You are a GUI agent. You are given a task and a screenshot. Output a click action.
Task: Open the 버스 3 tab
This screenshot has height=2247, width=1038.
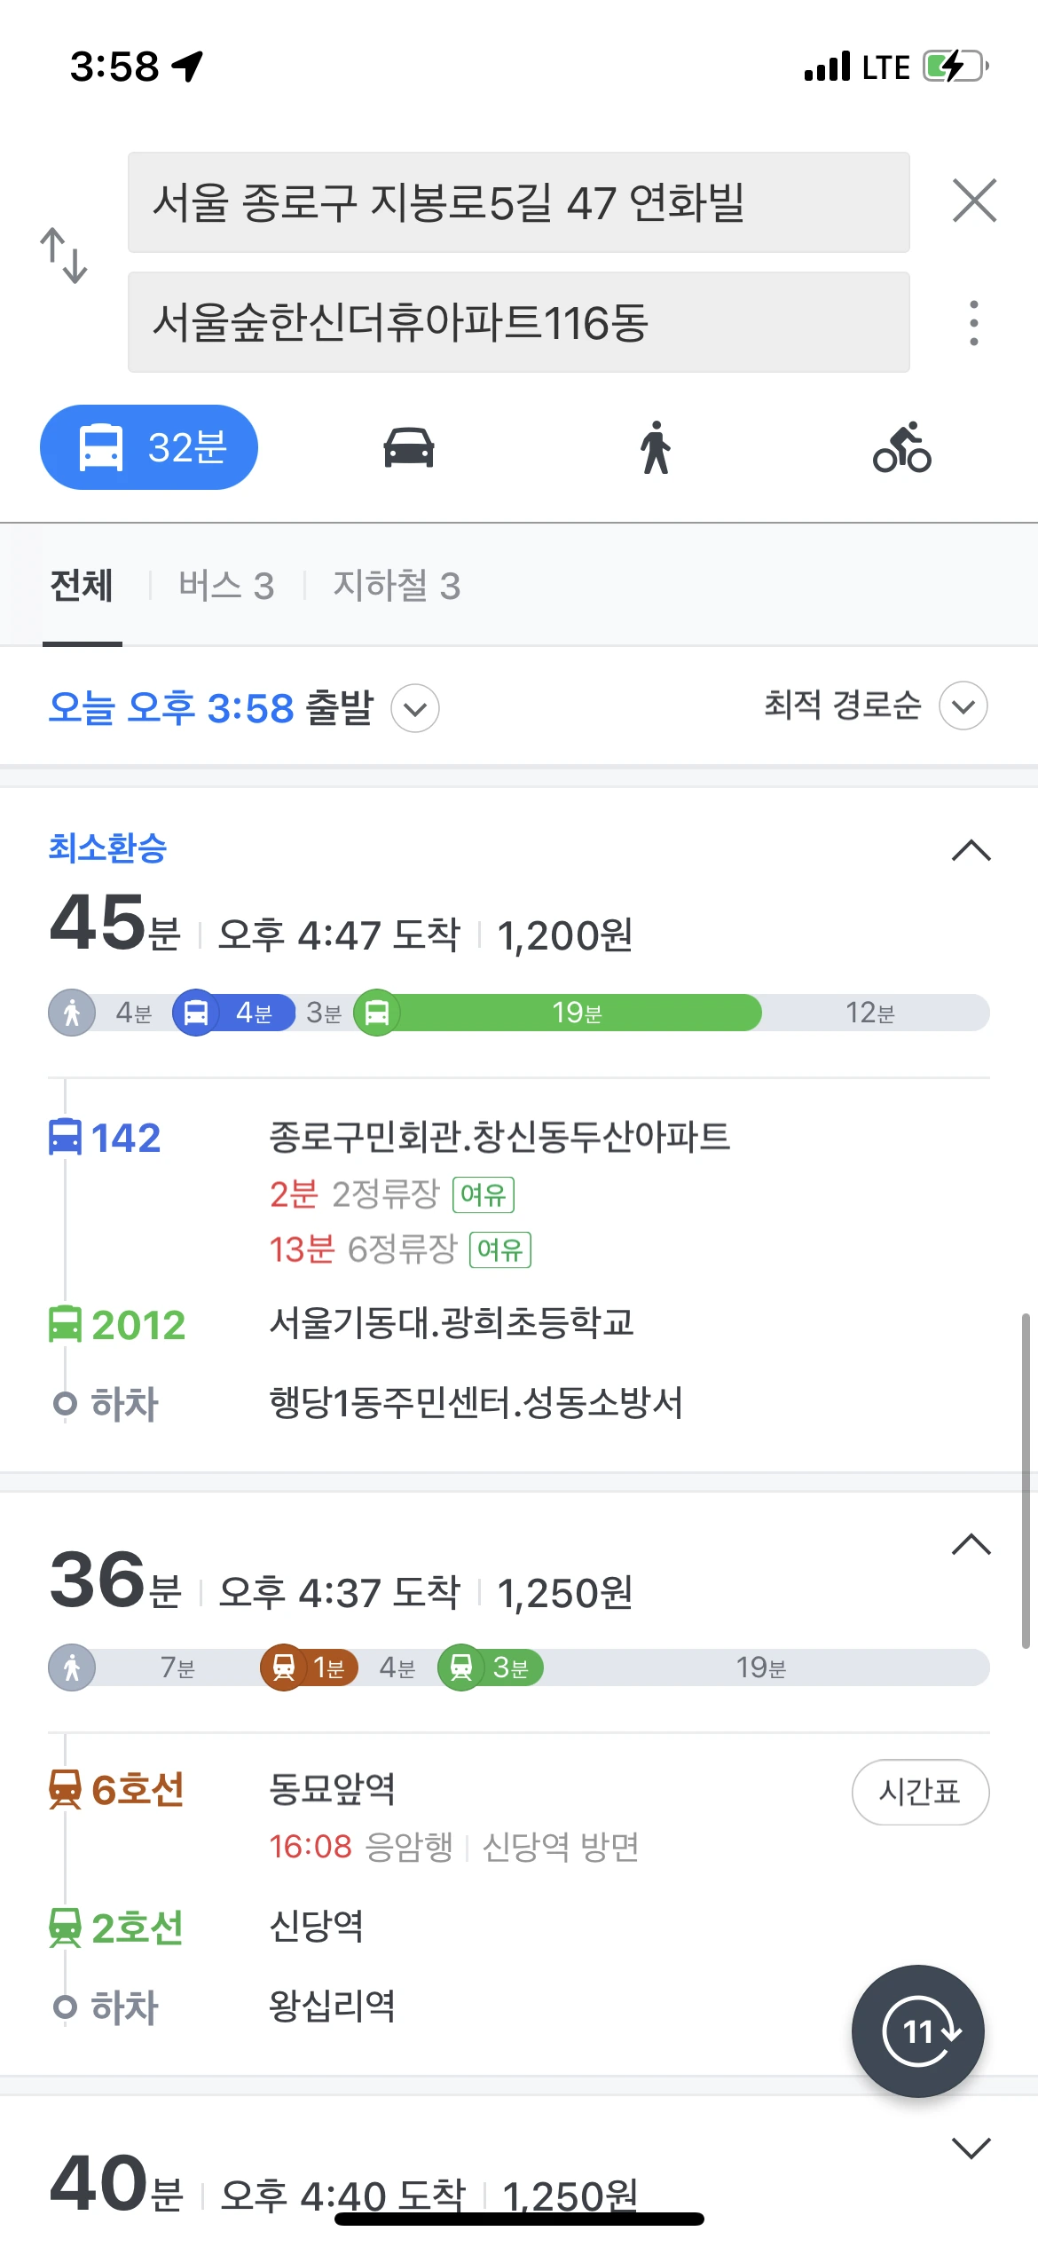tap(226, 586)
